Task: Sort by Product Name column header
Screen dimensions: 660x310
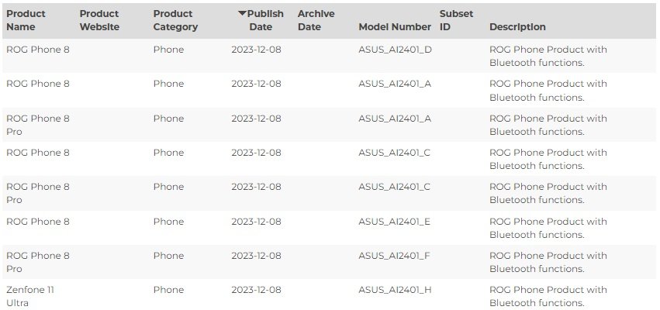Action: tap(26, 20)
